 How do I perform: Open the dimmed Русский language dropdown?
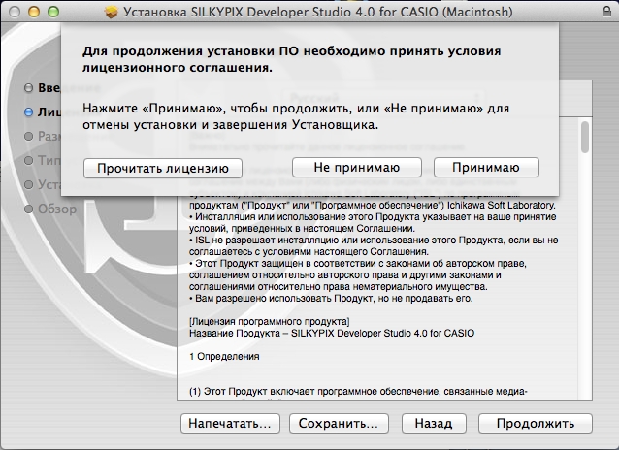[x=383, y=98]
